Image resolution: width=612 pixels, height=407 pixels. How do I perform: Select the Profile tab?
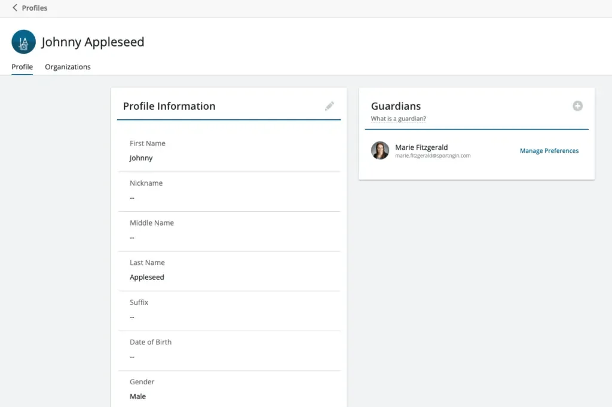pos(22,67)
